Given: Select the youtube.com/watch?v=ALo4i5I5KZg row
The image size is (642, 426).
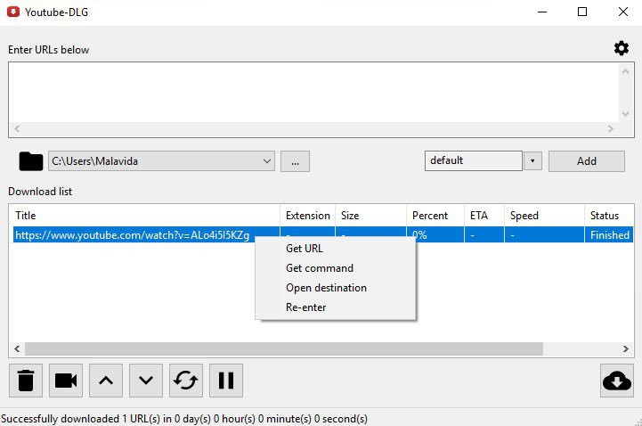Looking at the screenshot, I should click(x=323, y=235).
